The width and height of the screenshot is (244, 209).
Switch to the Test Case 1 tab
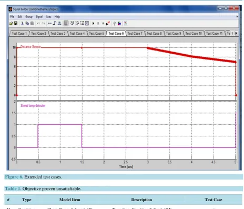point(19,33)
